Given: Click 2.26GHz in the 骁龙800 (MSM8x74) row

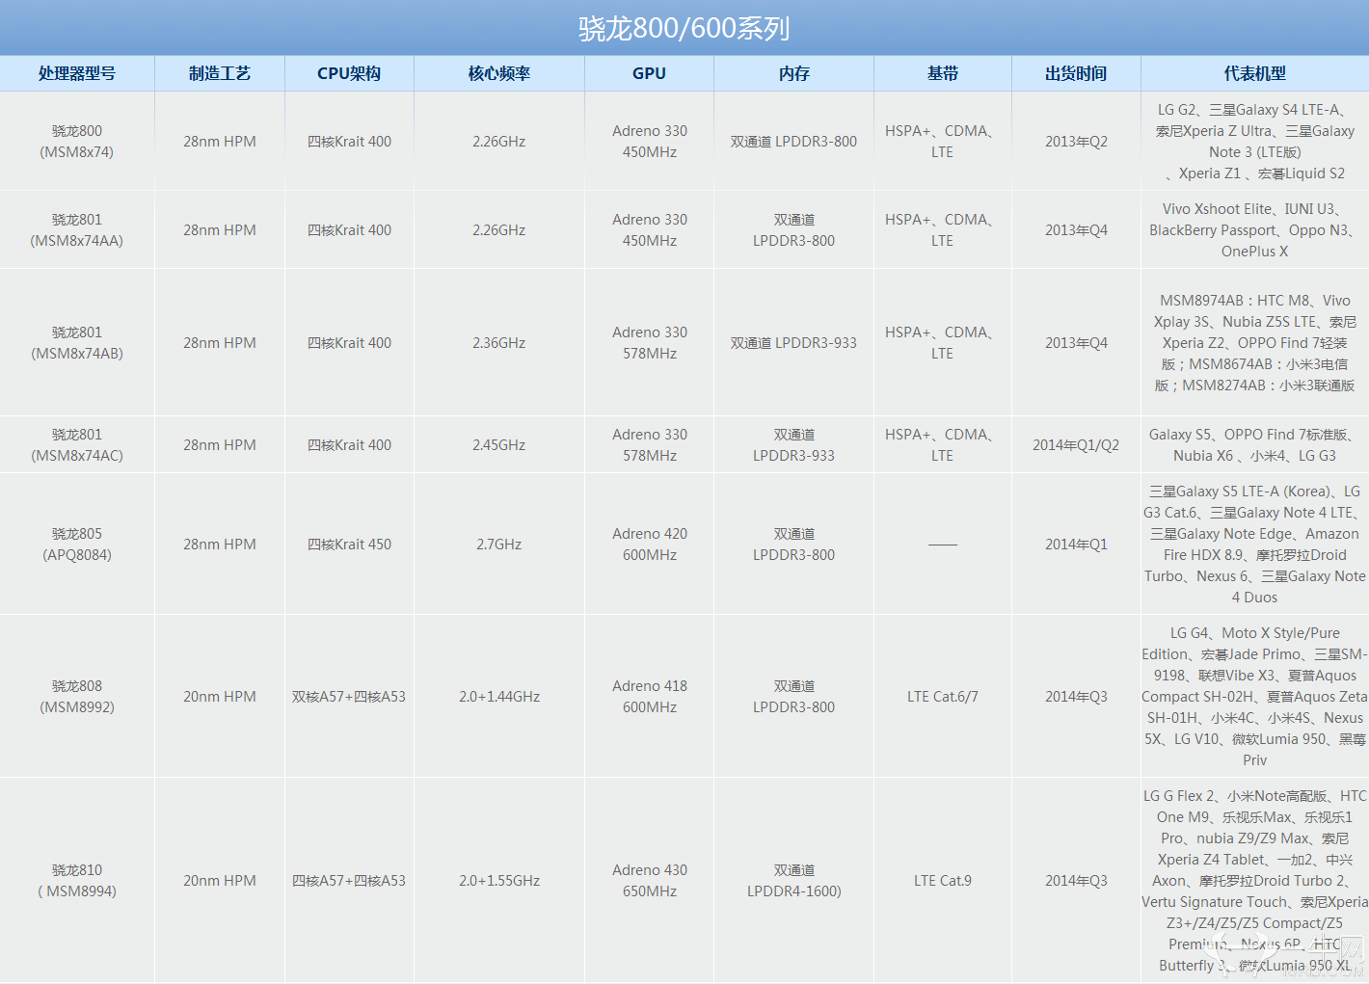Looking at the screenshot, I should point(499,142).
